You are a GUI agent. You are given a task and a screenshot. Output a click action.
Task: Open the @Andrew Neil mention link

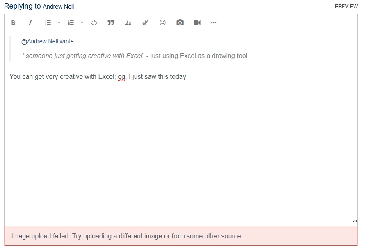point(39,41)
